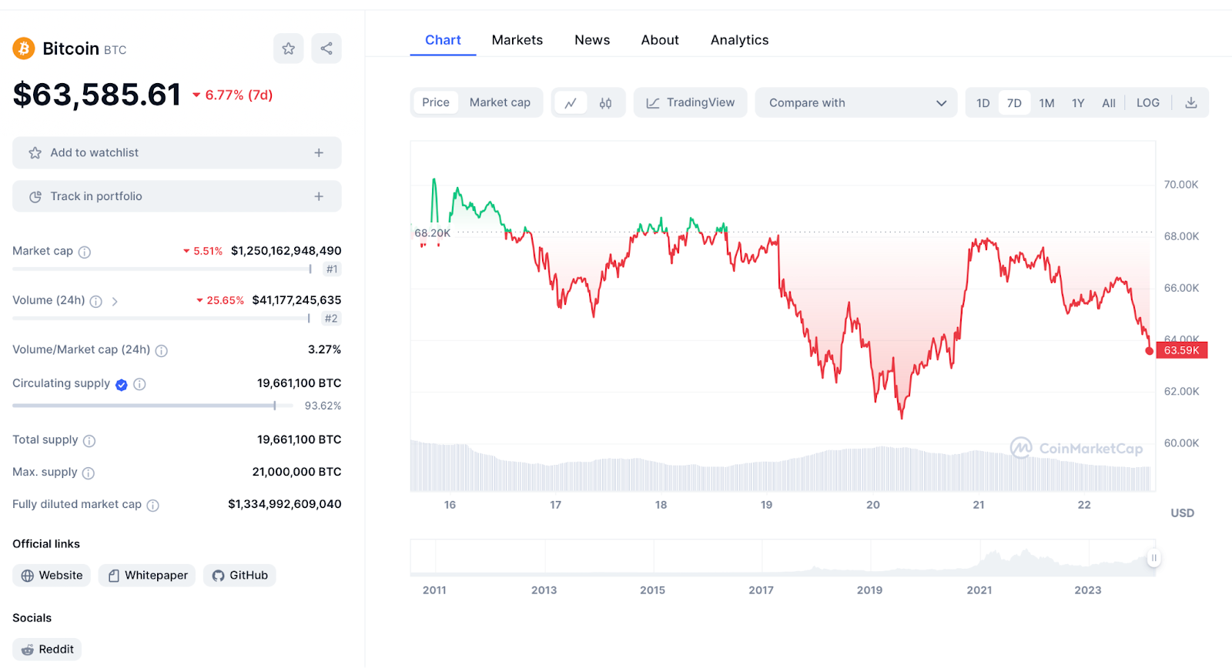This screenshot has height=668, width=1232.
Task: Click the #1 market cap rank badge
Action: pyautogui.click(x=332, y=269)
